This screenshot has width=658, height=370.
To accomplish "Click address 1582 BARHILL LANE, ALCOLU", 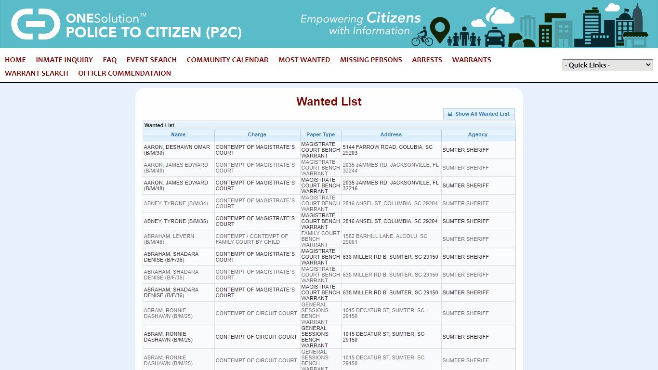I will point(385,239).
